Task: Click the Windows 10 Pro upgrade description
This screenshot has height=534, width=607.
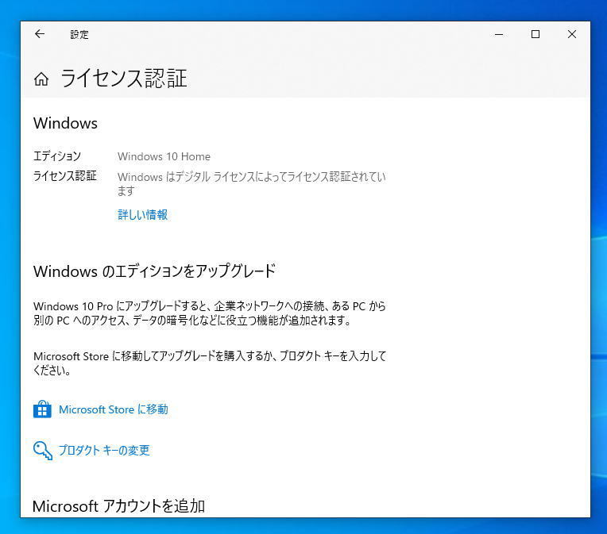Action: coord(210,313)
